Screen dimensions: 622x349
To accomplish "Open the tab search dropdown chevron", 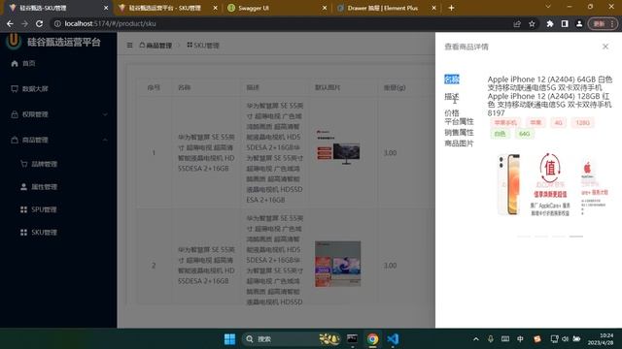I will pos(548,7).
